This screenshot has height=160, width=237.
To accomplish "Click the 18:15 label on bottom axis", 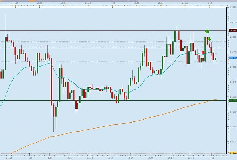I will coord(191,158).
